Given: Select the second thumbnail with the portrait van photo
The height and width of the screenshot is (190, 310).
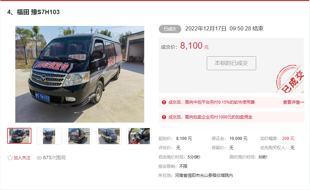Looking at the screenshot, I should coord(49,136).
